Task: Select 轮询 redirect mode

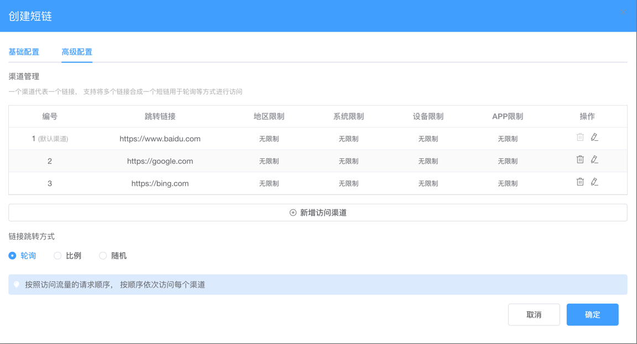Action: [22, 256]
